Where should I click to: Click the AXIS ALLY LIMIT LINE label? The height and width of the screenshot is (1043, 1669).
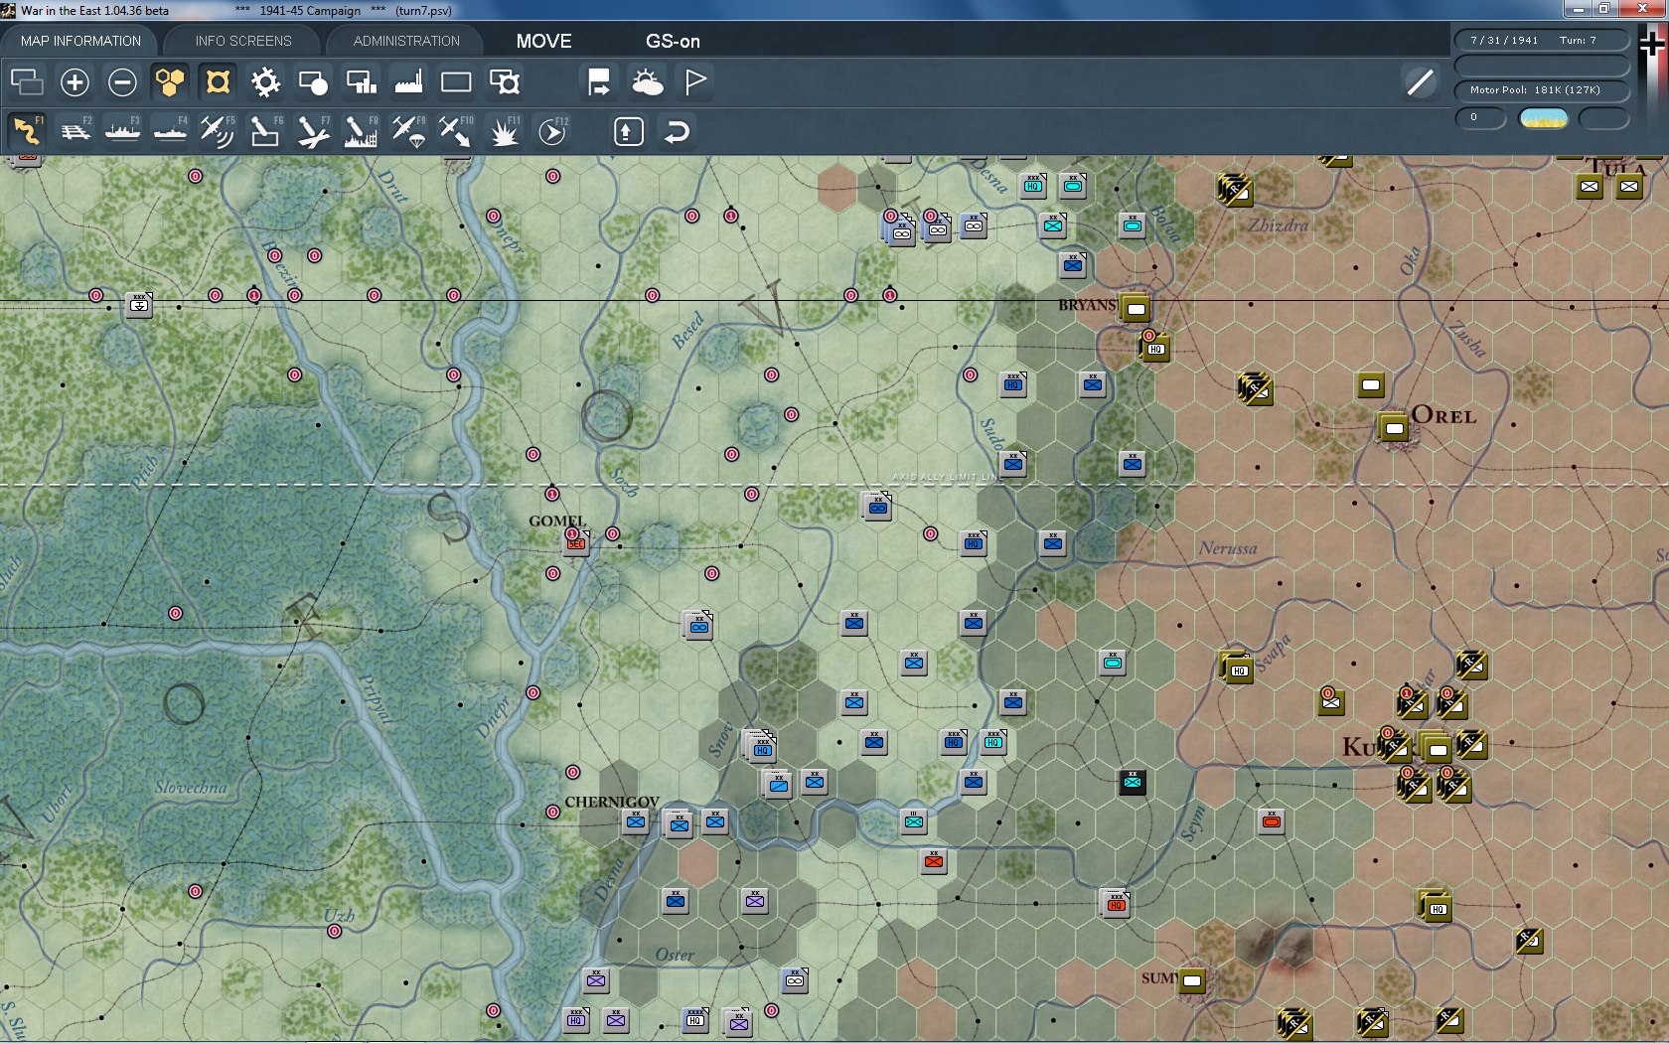[x=947, y=477]
